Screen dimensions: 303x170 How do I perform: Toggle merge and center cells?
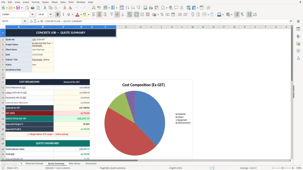point(137,15)
